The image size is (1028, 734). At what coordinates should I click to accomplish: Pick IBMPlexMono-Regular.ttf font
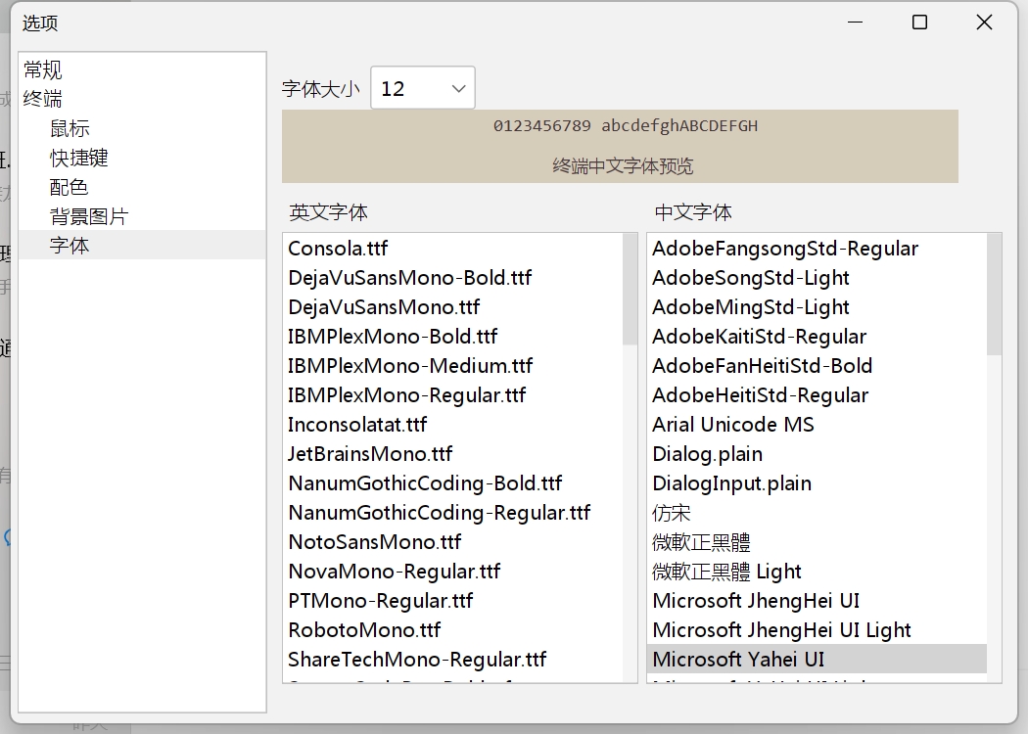point(406,395)
